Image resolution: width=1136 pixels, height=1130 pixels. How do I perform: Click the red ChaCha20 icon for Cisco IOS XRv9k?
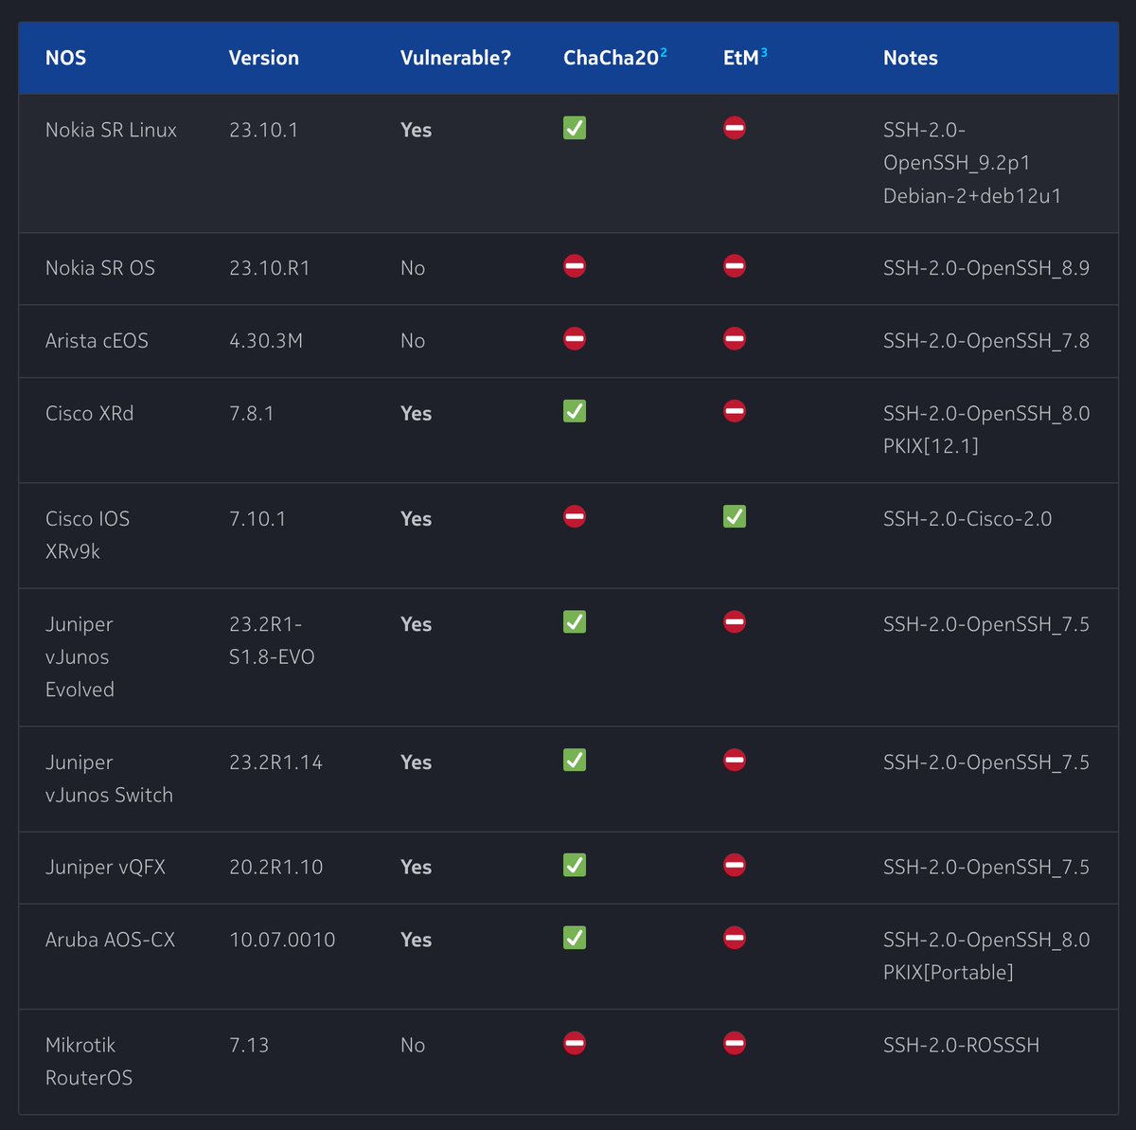(575, 516)
